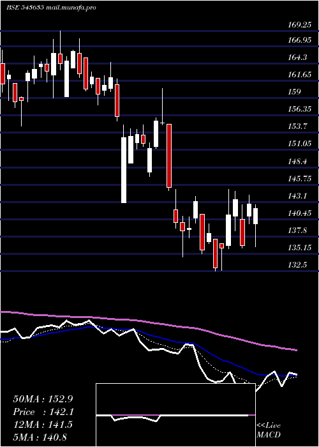Select the 166.95 price axis label
This screenshot has height=447, width=319.
pos(300,40)
